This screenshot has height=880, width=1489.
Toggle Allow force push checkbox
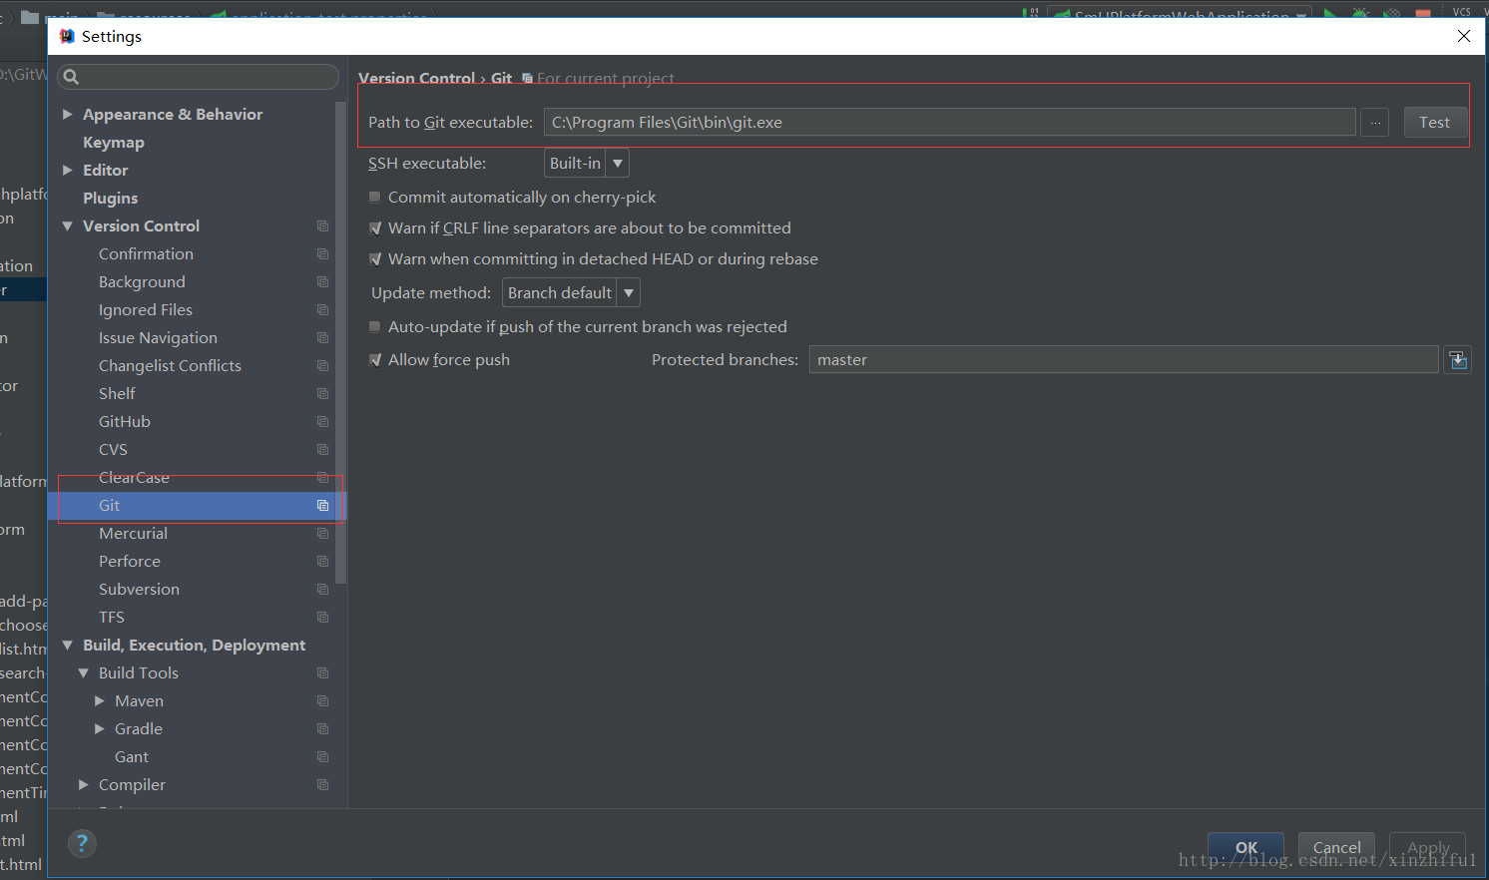(x=375, y=360)
